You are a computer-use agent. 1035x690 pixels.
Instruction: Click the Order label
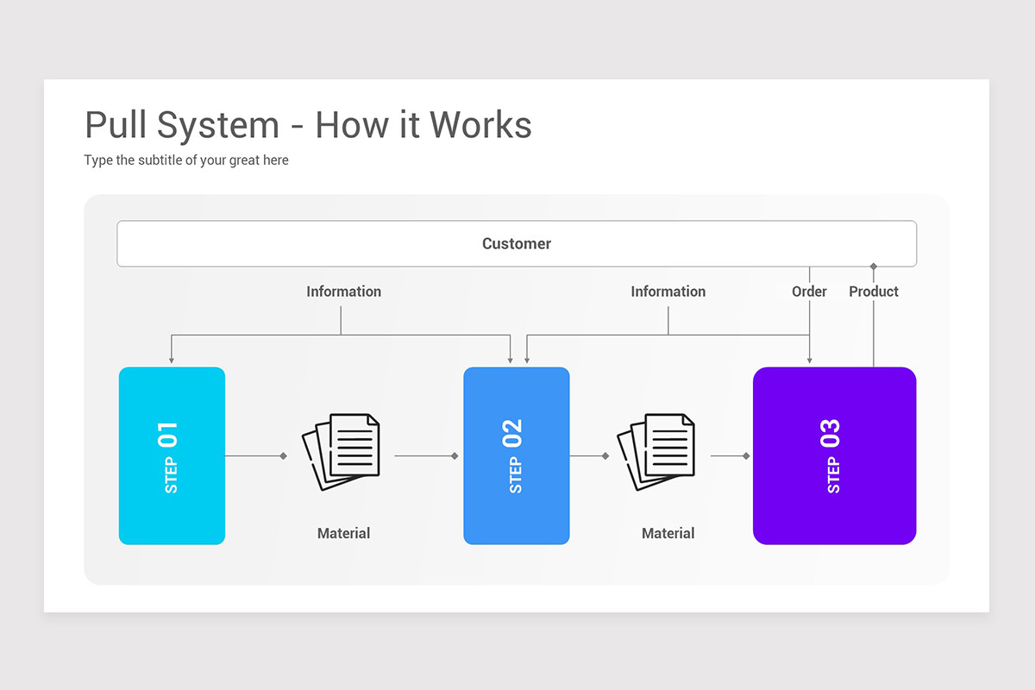pyautogui.click(x=809, y=292)
